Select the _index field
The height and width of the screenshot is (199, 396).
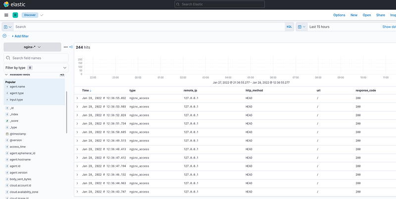click(x=14, y=114)
